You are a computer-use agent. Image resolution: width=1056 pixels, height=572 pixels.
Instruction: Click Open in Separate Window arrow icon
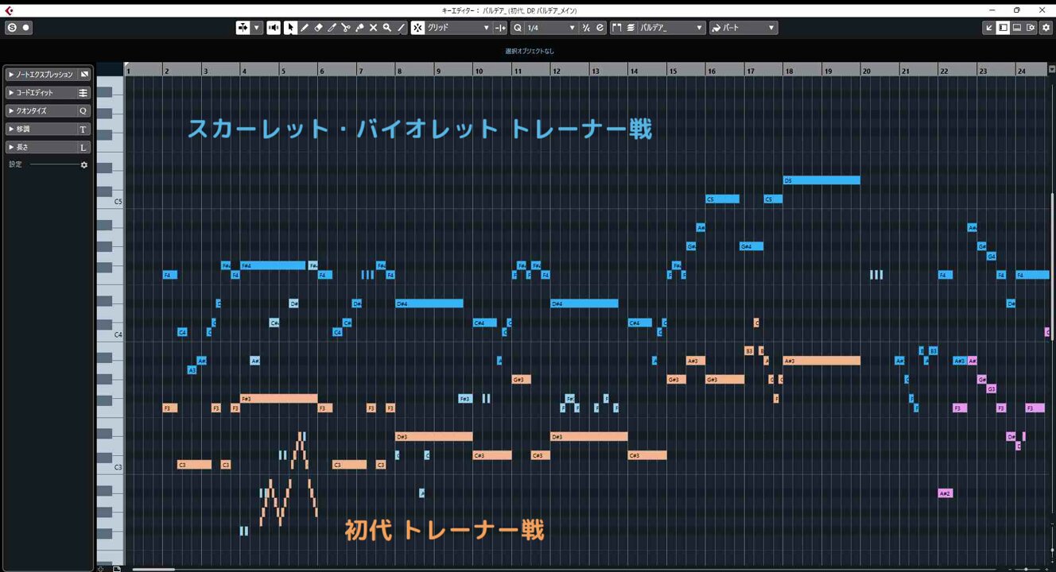click(x=989, y=28)
